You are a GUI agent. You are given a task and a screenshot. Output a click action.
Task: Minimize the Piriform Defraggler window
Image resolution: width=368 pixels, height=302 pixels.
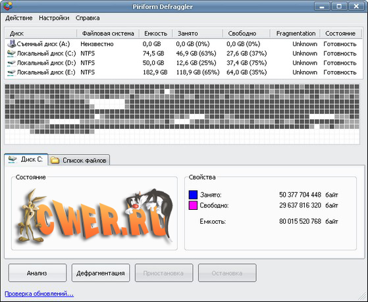pyautogui.click(x=322, y=7)
